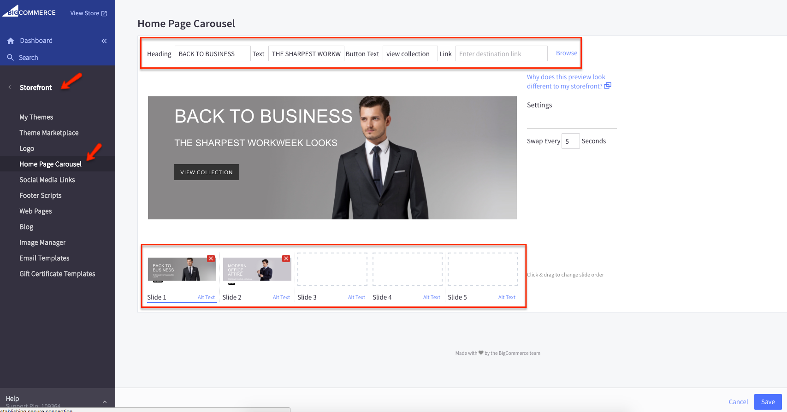787x412 pixels.
Task: Click the Save button
Action: [x=768, y=402]
